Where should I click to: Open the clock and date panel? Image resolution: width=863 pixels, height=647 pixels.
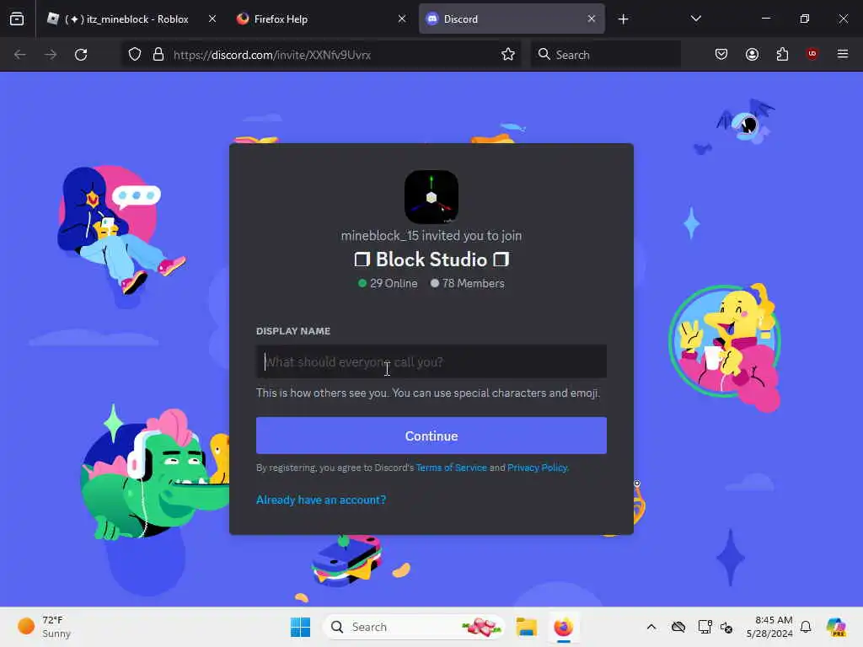[769, 627]
